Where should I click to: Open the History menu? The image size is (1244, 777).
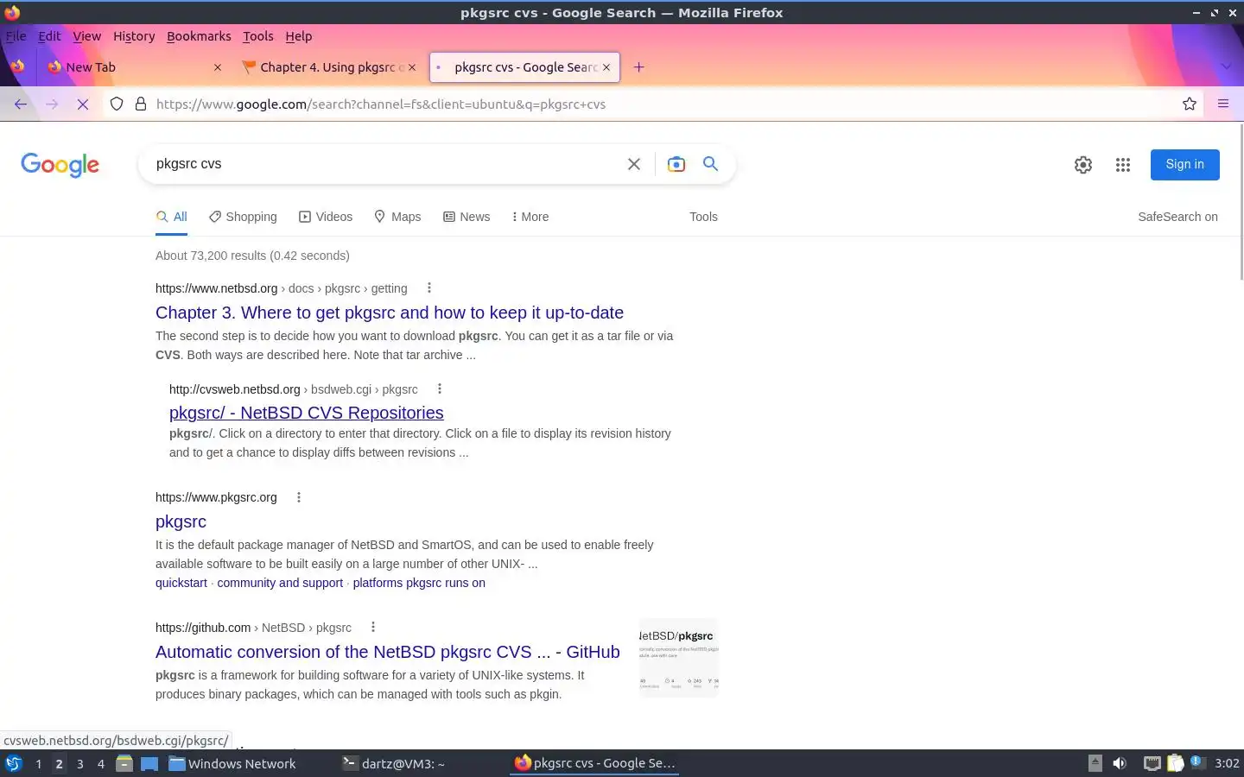[x=134, y=36]
